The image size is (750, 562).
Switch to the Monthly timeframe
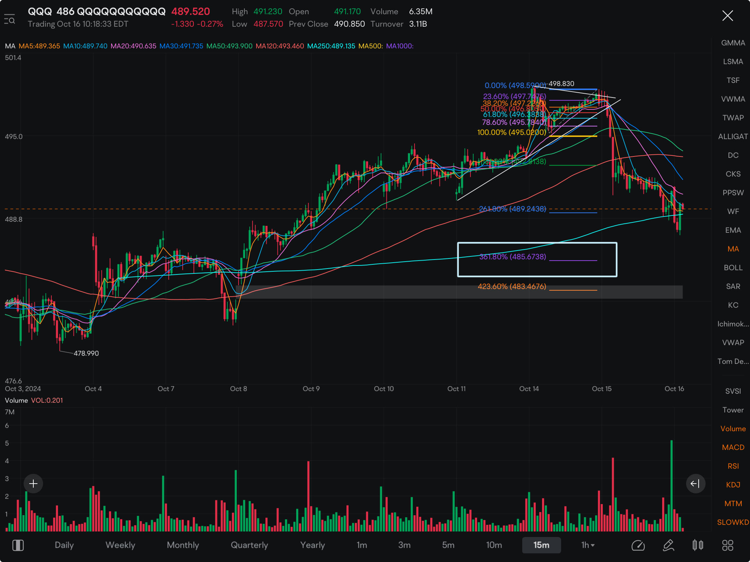pos(183,545)
